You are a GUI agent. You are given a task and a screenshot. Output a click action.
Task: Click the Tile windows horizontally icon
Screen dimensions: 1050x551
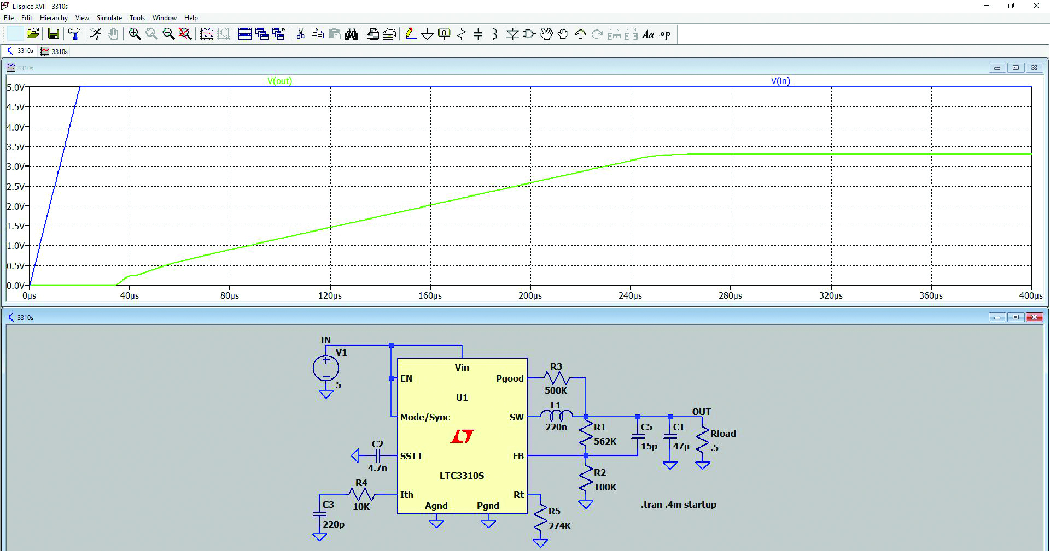coord(245,34)
